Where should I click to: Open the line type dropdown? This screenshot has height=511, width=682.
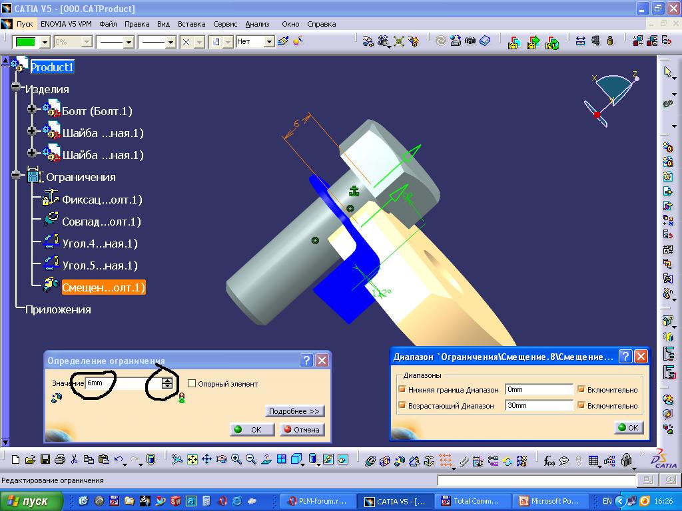(x=170, y=42)
